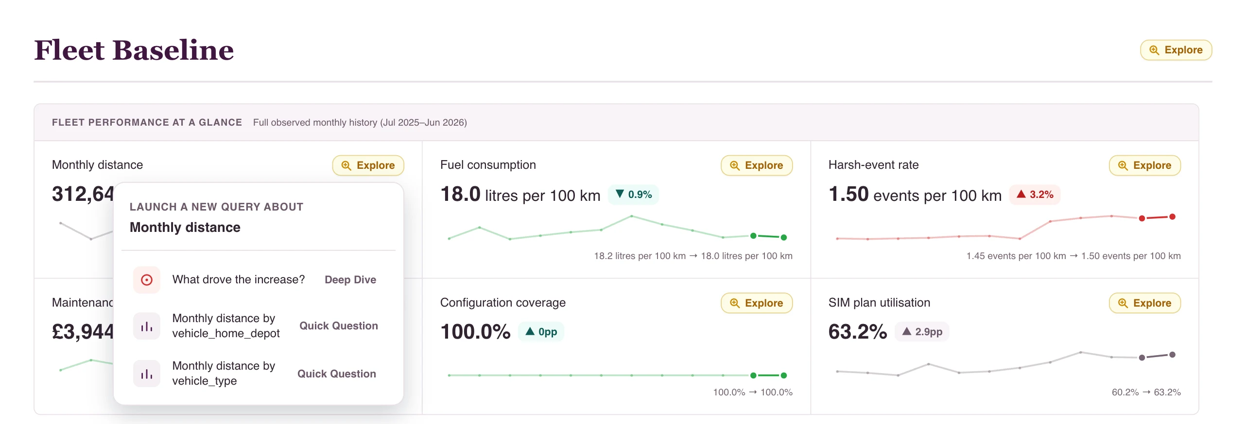Click Quick Question label for vehicle_home_depot

339,326
